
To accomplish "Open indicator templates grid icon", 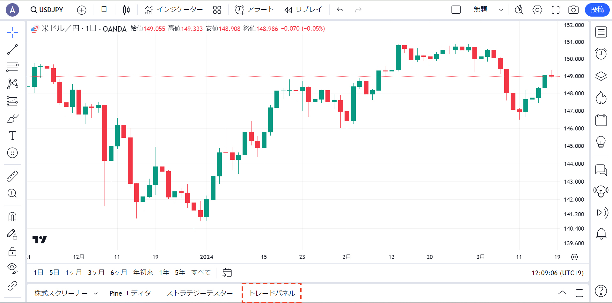I will point(217,10).
